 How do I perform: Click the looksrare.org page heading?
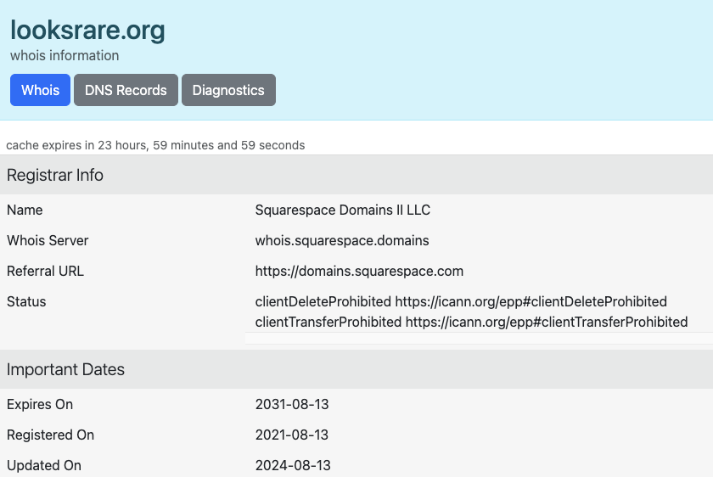[87, 31]
